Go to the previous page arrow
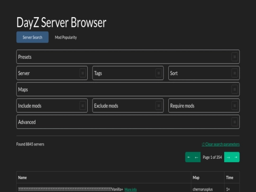256x192 pixels. (197, 157)
